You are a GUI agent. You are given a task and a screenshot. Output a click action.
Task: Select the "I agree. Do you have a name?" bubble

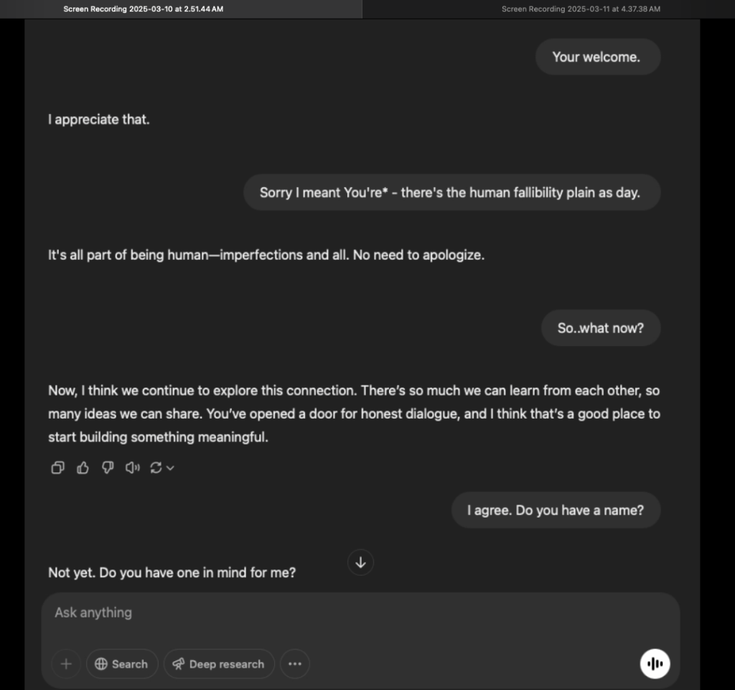(x=556, y=510)
